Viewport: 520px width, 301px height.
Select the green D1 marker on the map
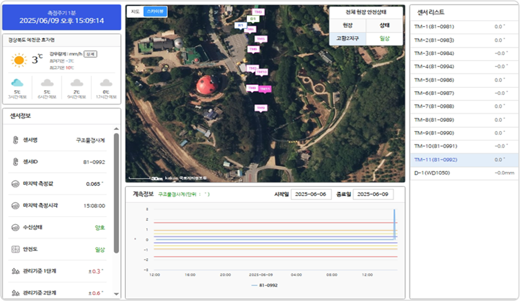253,19
